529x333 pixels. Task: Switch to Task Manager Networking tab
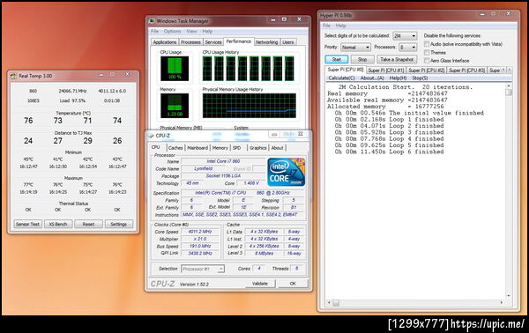pyautogui.click(x=266, y=42)
